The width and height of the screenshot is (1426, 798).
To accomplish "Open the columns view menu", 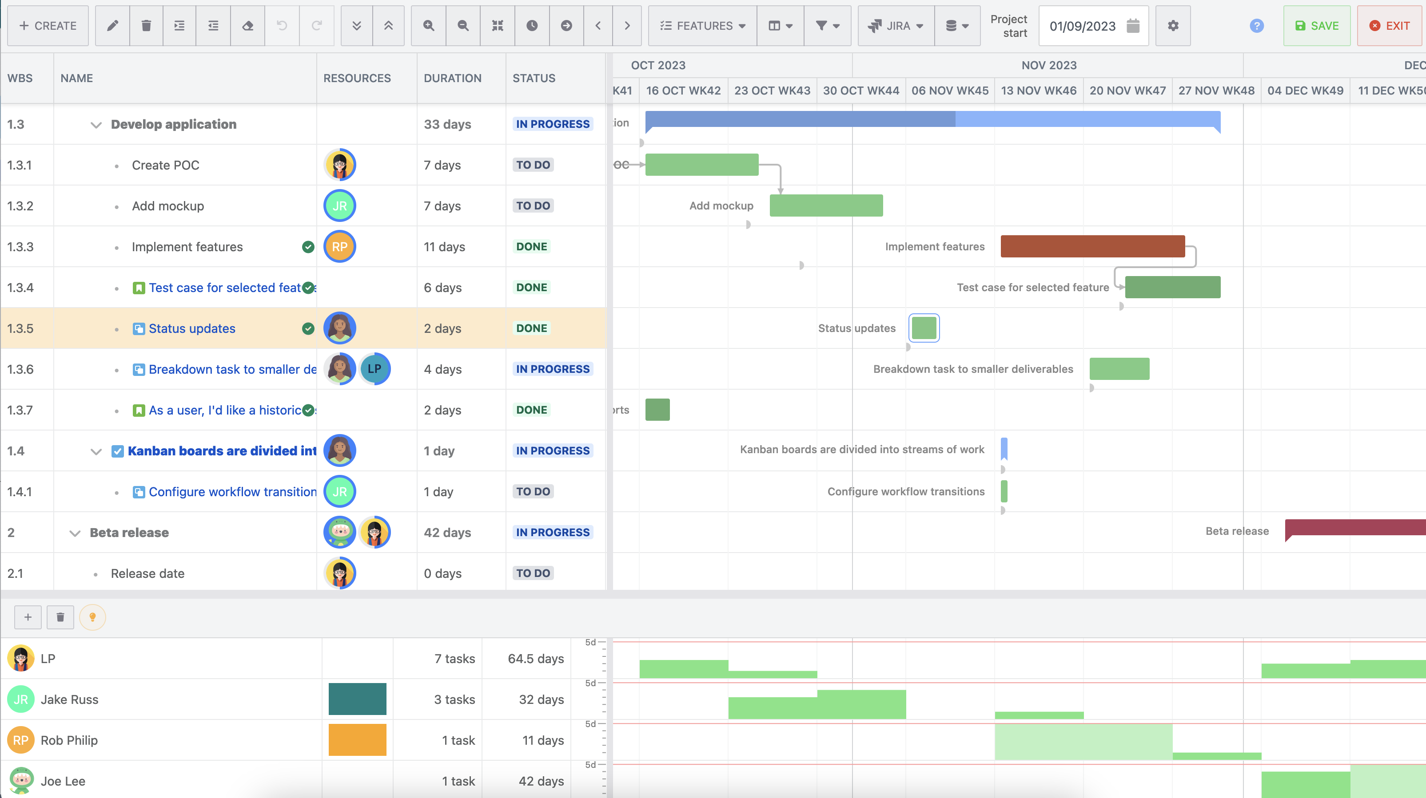I will tap(780, 25).
